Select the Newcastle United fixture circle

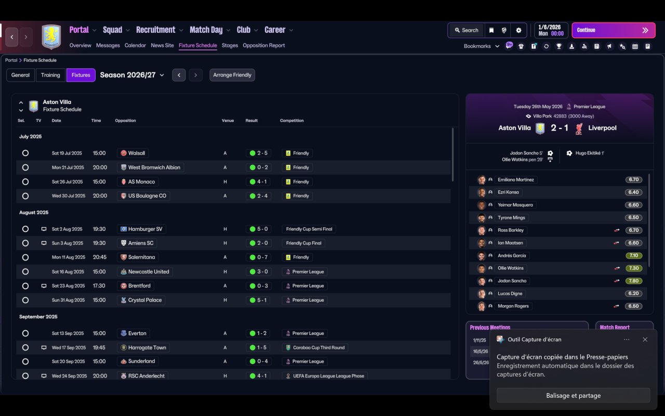point(25,272)
